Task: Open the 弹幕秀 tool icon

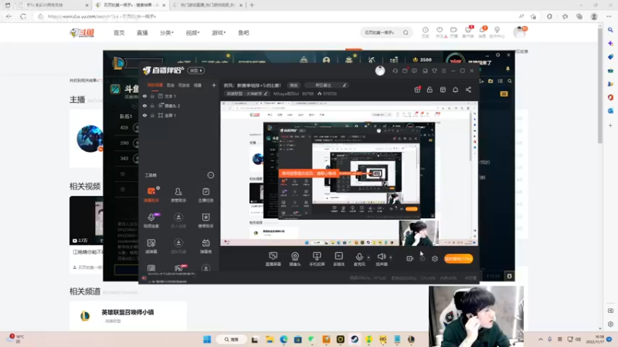Action: pos(205,246)
